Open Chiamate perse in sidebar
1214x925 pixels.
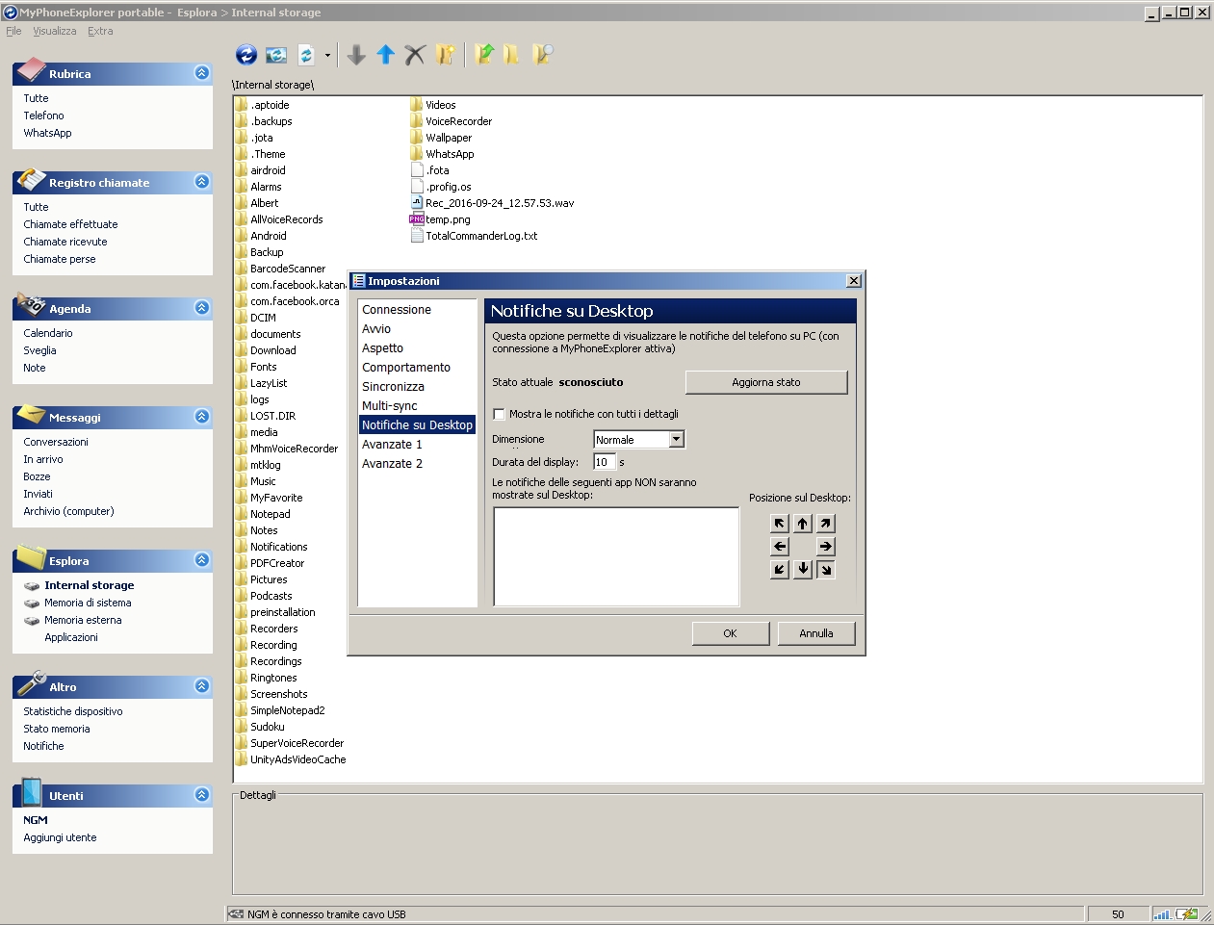(x=60, y=259)
